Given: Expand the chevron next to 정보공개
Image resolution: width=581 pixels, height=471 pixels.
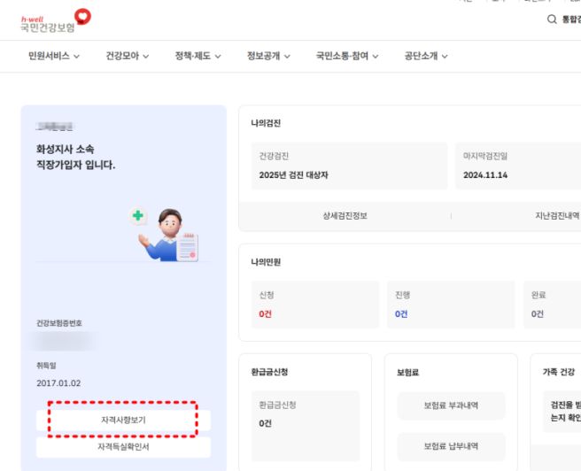Looking at the screenshot, I should click(287, 57).
